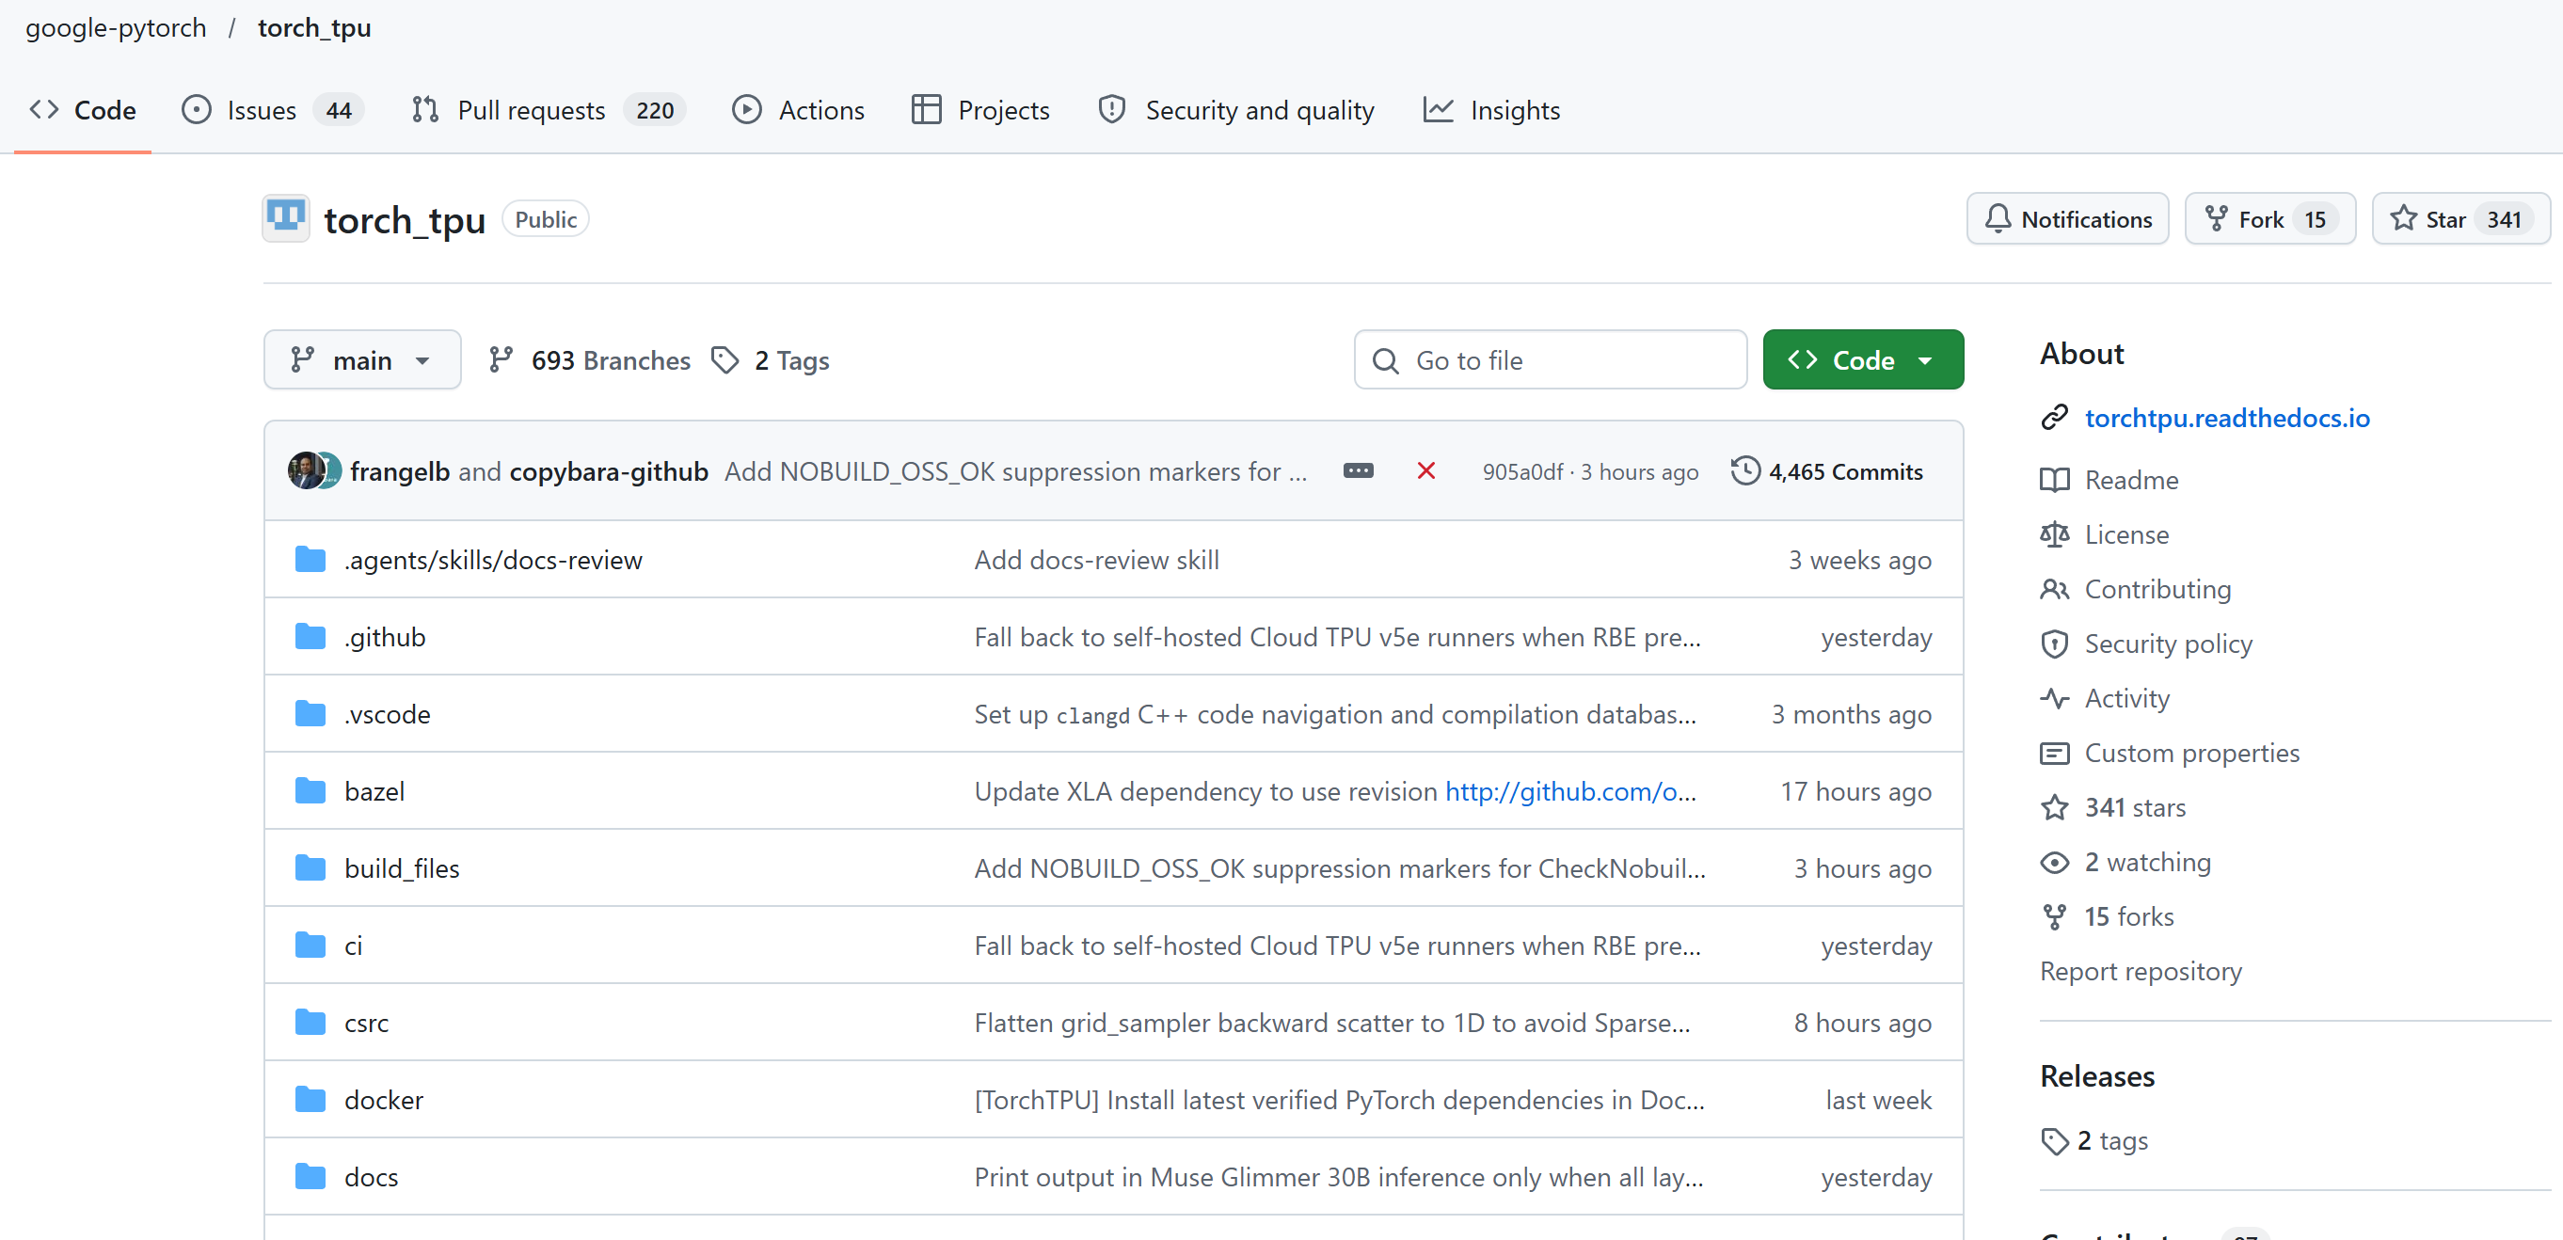Open the Insights tab
2563x1240 pixels.
[1491, 110]
